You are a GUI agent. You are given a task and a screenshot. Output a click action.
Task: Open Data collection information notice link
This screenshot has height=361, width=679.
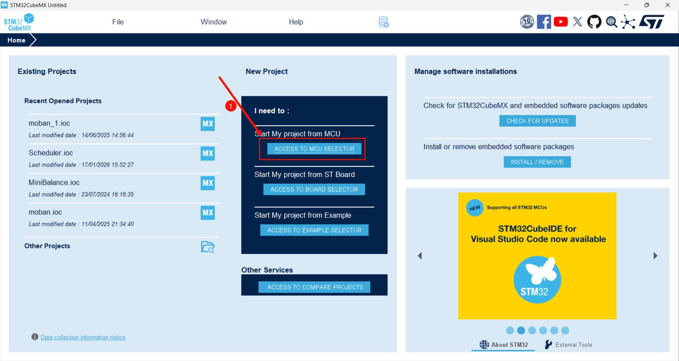pyautogui.click(x=83, y=337)
